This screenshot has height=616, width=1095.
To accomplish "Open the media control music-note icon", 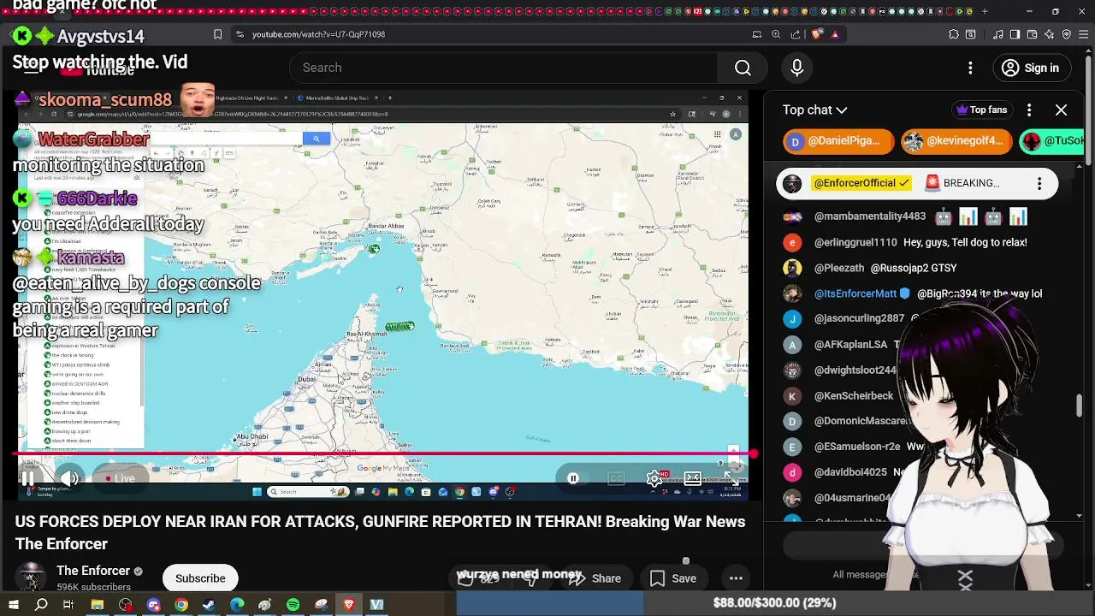I will (x=998, y=34).
